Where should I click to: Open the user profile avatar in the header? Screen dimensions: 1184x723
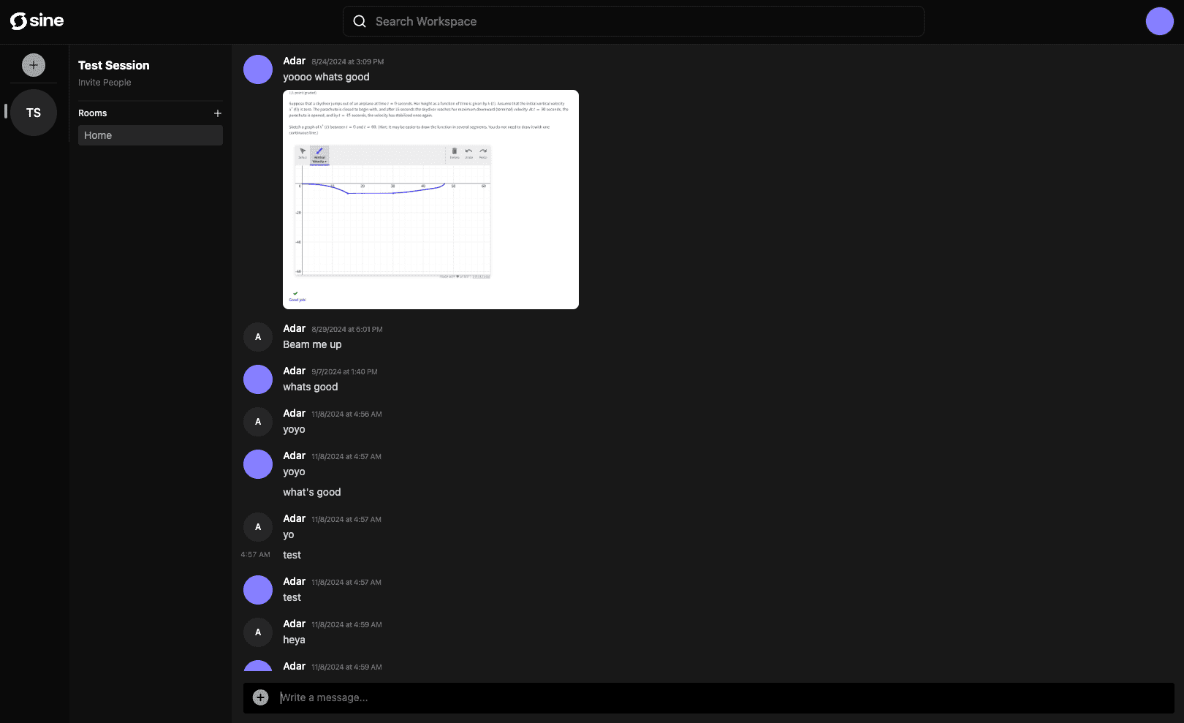pos(1159,21)
